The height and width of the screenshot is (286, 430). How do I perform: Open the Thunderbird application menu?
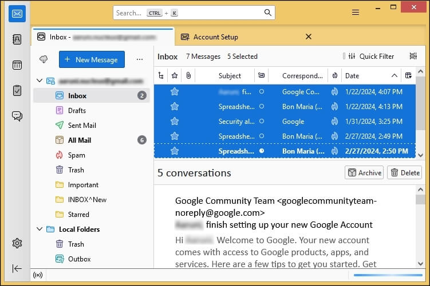[x=356, y=13]
